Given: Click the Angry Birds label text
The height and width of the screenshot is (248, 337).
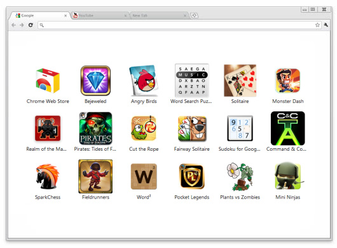Looking at the screenshot, I should point(144,102).
